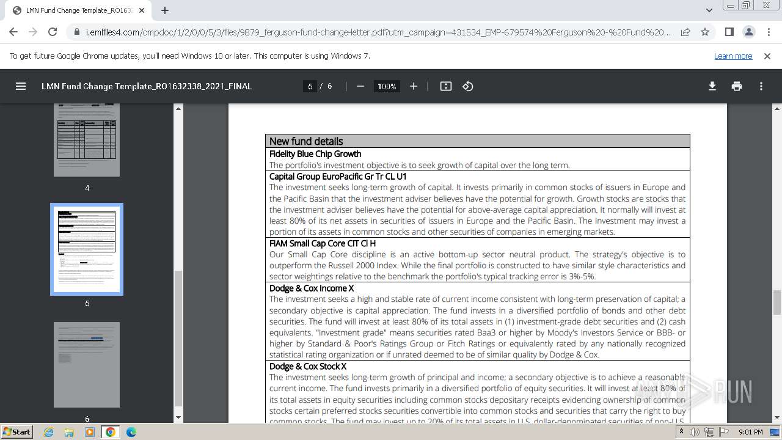This screenshot has height=440, width=782.
Task: Open the volume control tray icon
Action: click(x=695, y=432)
